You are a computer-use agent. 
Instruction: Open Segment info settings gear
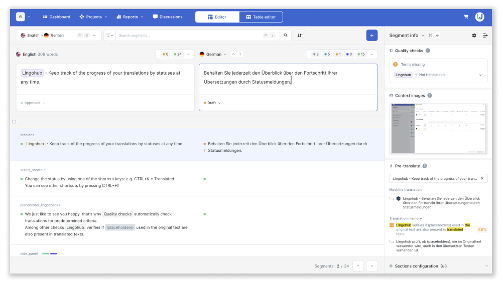point(474,36)
